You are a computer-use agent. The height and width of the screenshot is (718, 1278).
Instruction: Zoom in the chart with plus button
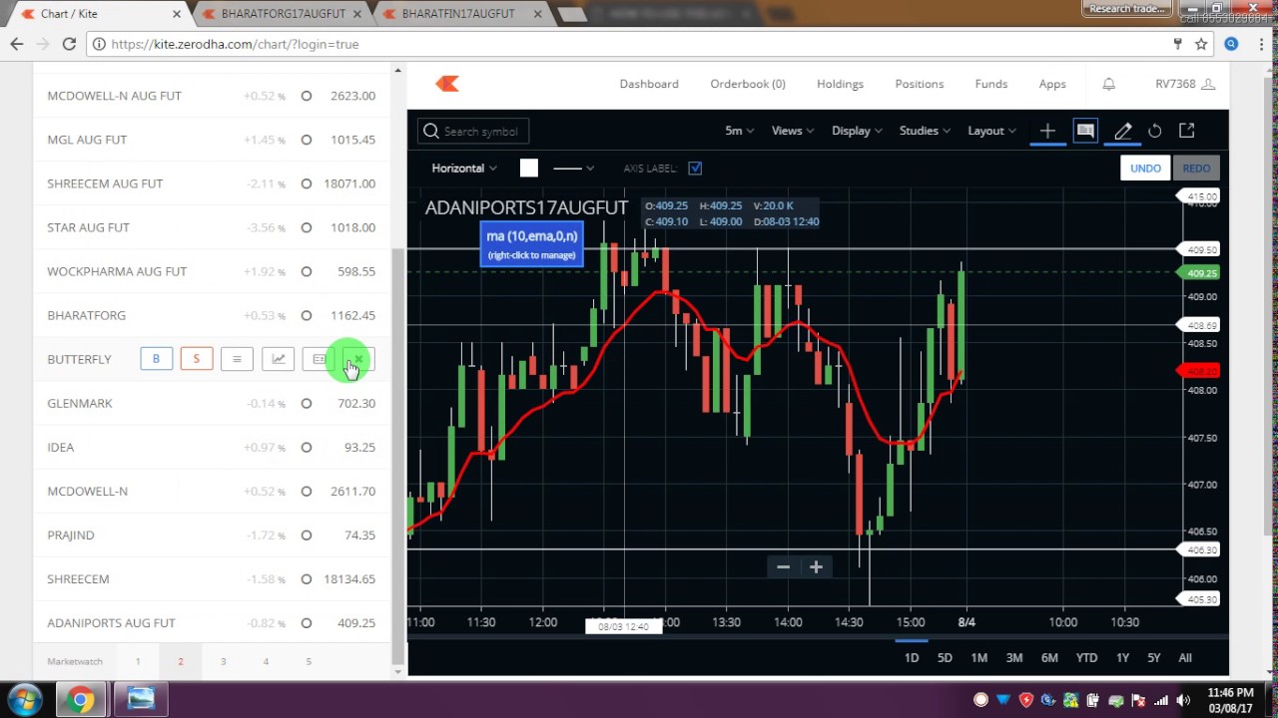[816, 566]
